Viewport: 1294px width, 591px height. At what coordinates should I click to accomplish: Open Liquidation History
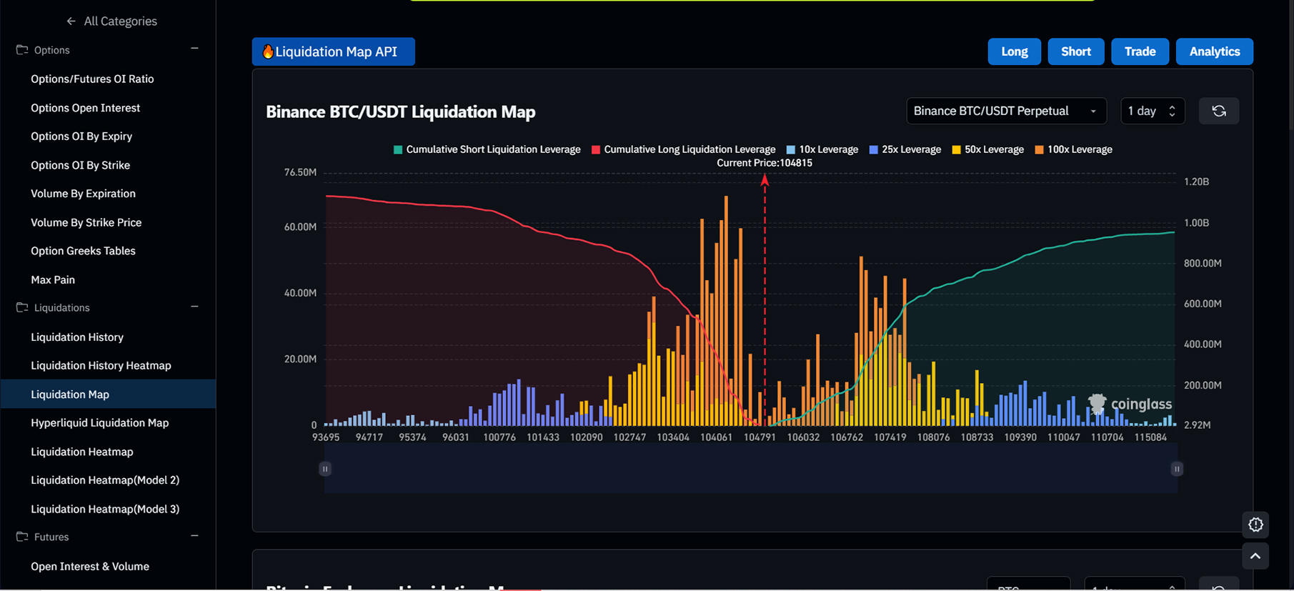tap(77, 337)
